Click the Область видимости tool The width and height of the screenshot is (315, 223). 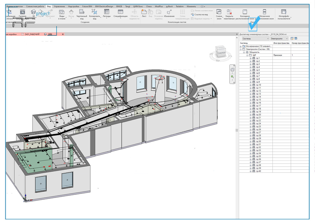coord(134,14)
